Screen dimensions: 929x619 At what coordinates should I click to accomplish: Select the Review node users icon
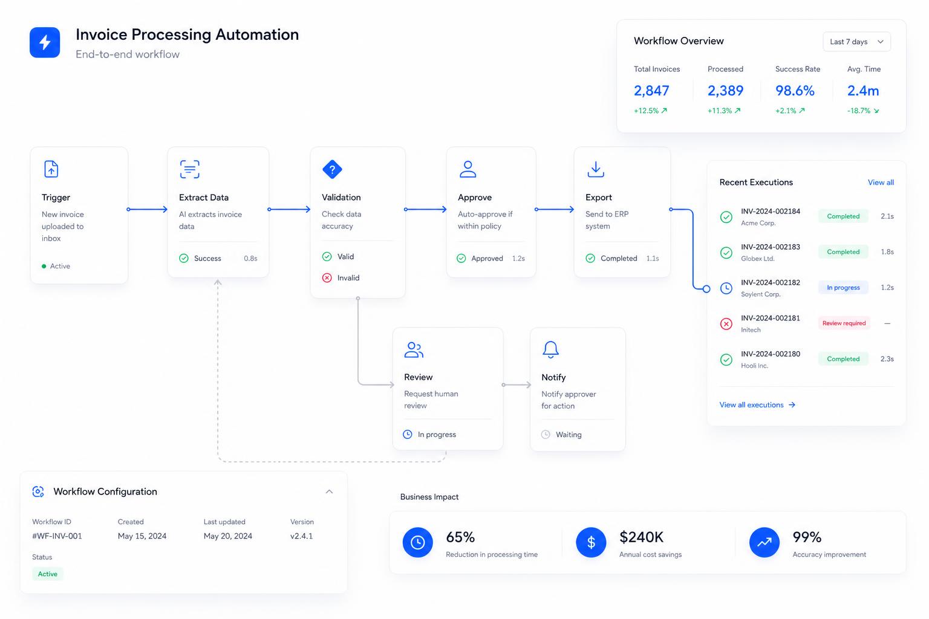point(414,349)
